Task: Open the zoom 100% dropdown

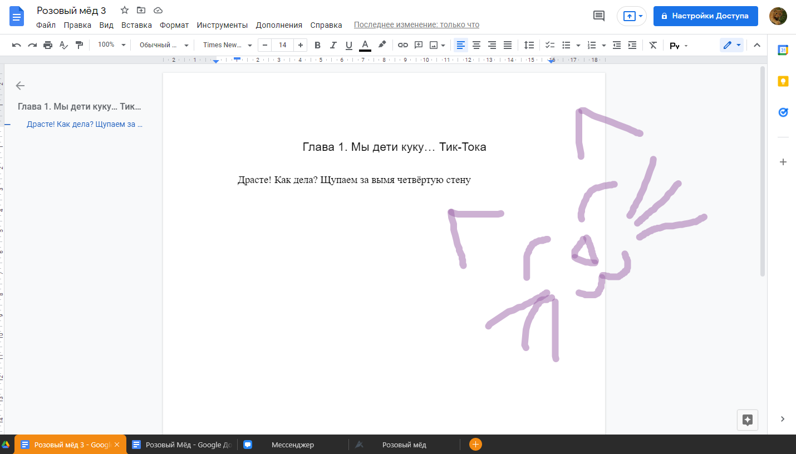Action: pos(111,45)
